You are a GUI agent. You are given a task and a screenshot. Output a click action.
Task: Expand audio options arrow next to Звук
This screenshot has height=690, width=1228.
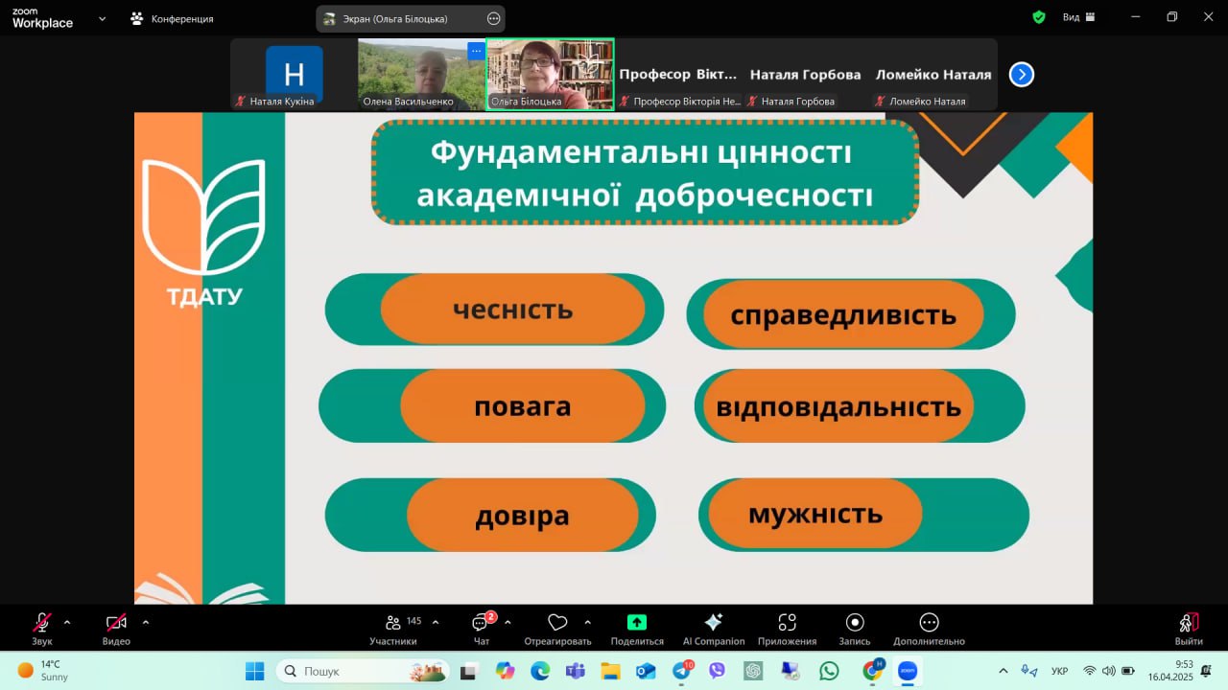coord(67,622)
